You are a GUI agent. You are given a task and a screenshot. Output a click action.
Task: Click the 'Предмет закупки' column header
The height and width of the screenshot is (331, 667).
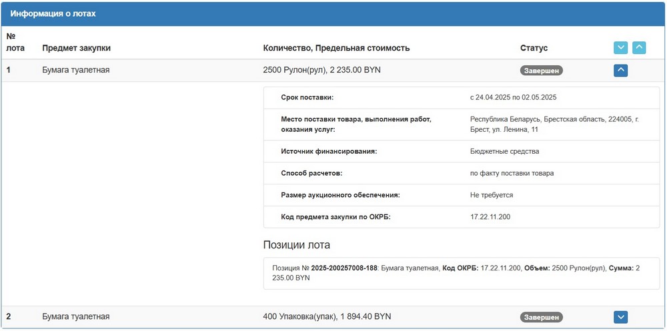(76, 48)
